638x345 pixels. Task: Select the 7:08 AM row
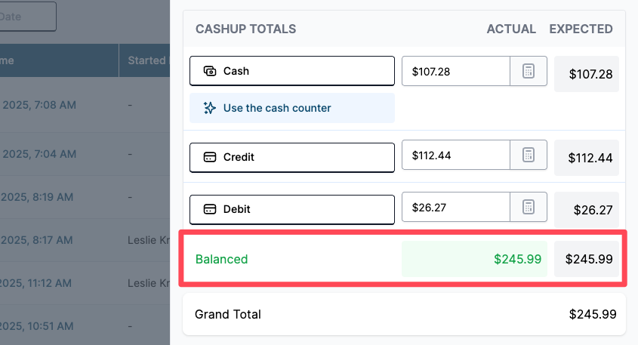click(85, 105)
